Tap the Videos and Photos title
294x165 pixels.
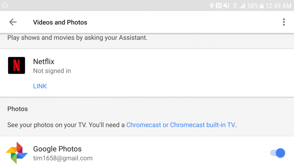coord(60,22)
